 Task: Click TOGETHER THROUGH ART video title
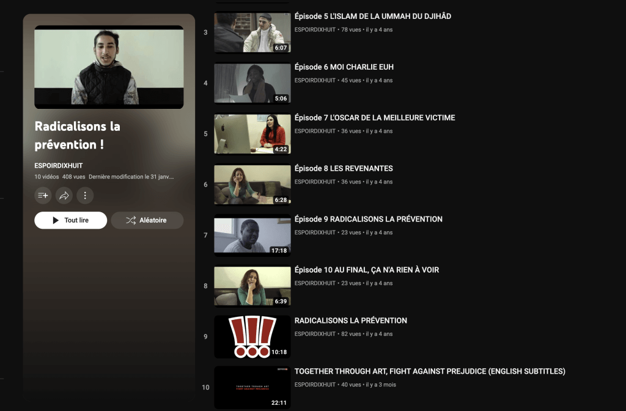[x=429, y=372]
